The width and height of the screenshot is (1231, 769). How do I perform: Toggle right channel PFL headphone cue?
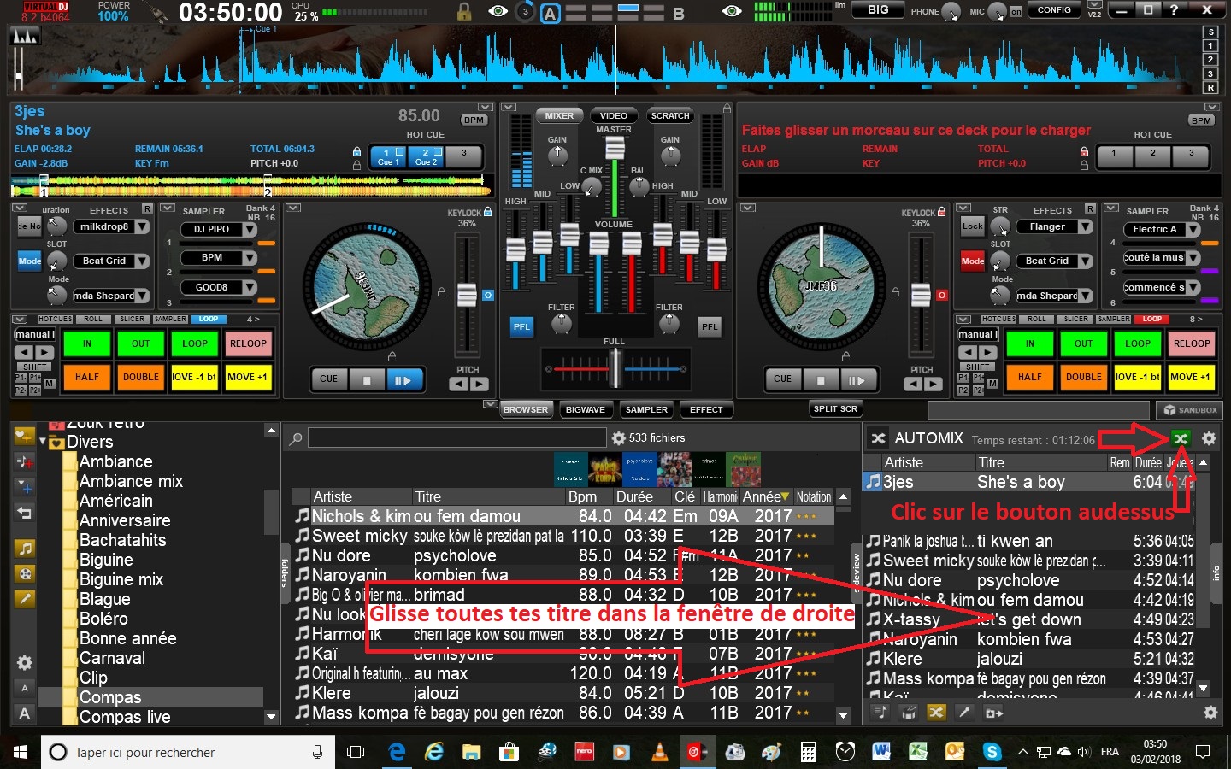pos(710,326)
